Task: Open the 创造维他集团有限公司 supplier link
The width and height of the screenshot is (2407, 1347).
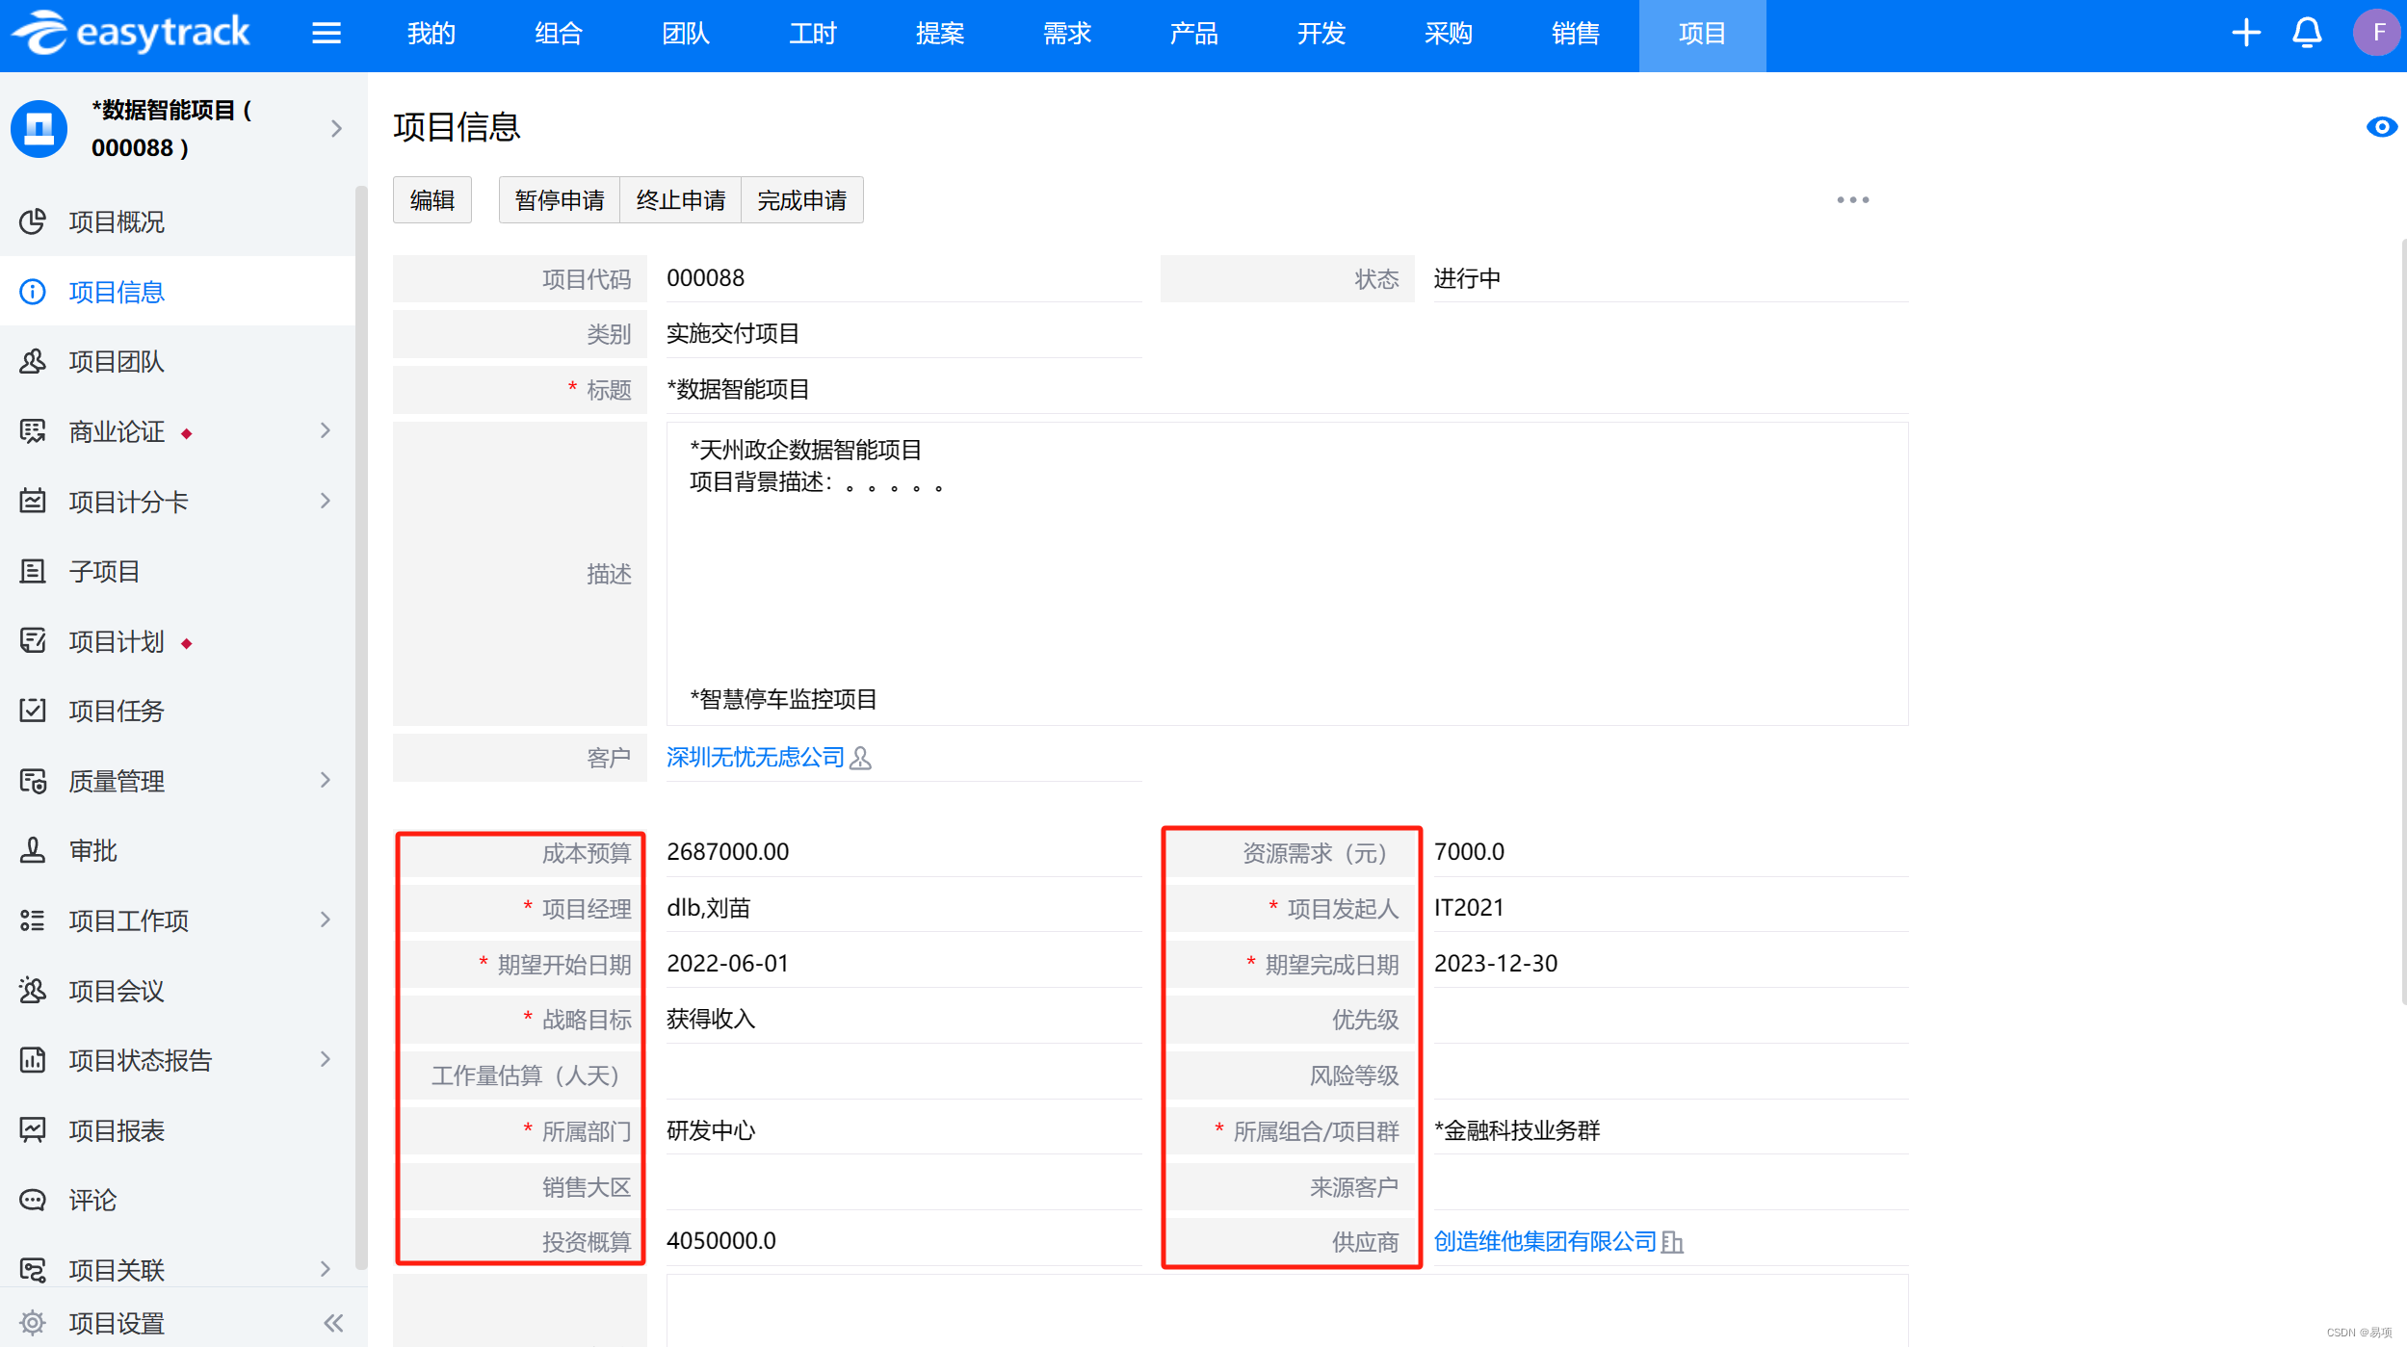Action: (x=1545, y=1241)
